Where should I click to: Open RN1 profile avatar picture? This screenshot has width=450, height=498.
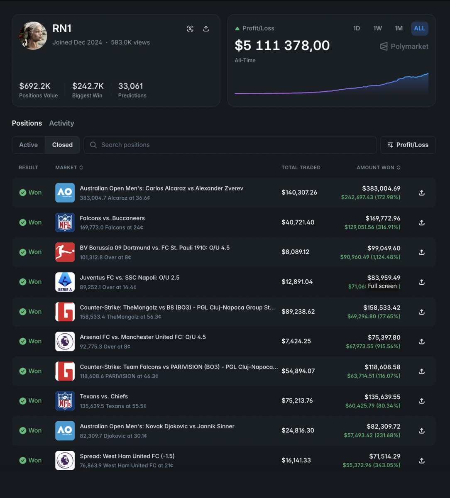33,36
